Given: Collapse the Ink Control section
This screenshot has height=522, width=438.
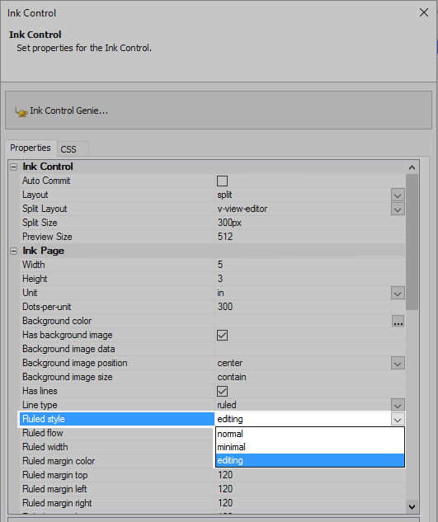Looking at the screenshot, I should 14,167.
